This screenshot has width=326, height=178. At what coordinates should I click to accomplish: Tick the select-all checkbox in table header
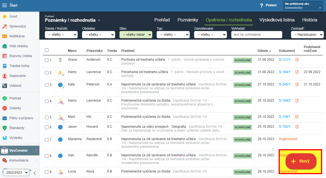[x=47, y=50]
